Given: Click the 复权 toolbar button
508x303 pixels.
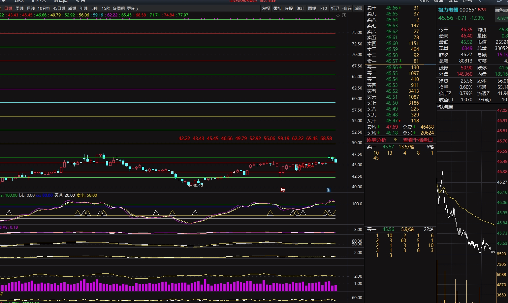Looking at the screenshot, I should (266, 8).
